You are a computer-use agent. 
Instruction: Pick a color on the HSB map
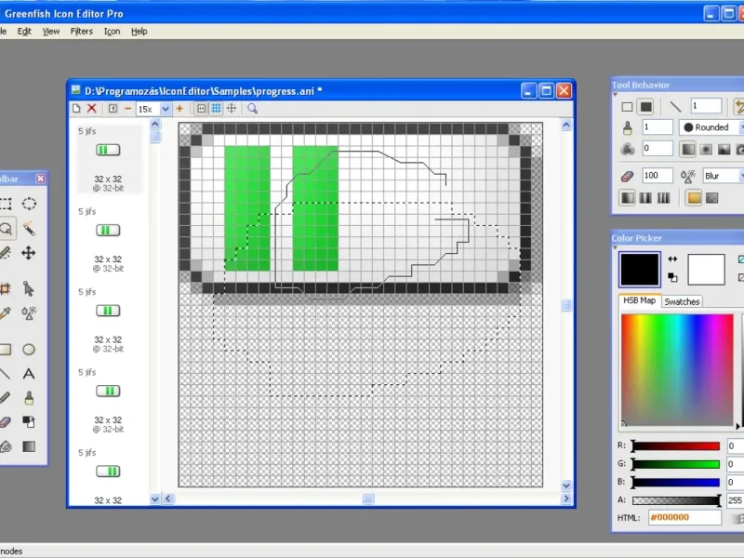pyautogui.click(x=677, y=370)
